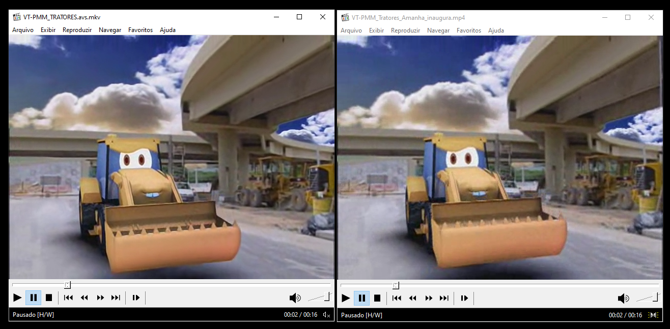
Task: Skip to next file in the avs.mkv window
Action: coord(116,297)
